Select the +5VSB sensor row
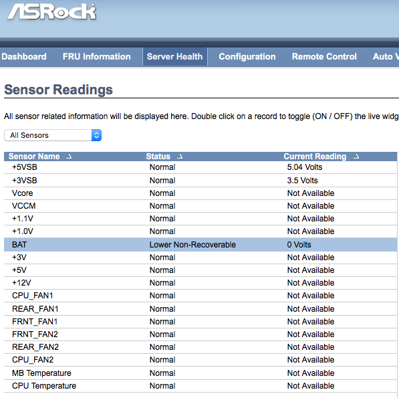This screenshot has height=398, width=399. click(201, 167)
